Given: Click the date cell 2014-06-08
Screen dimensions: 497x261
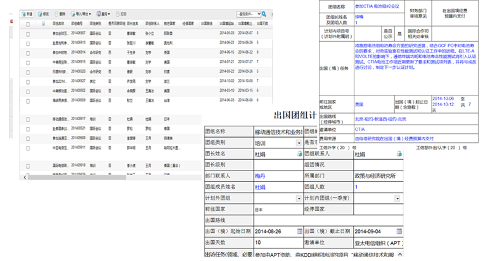Looking at the screenshot, I should coord(245,100).
